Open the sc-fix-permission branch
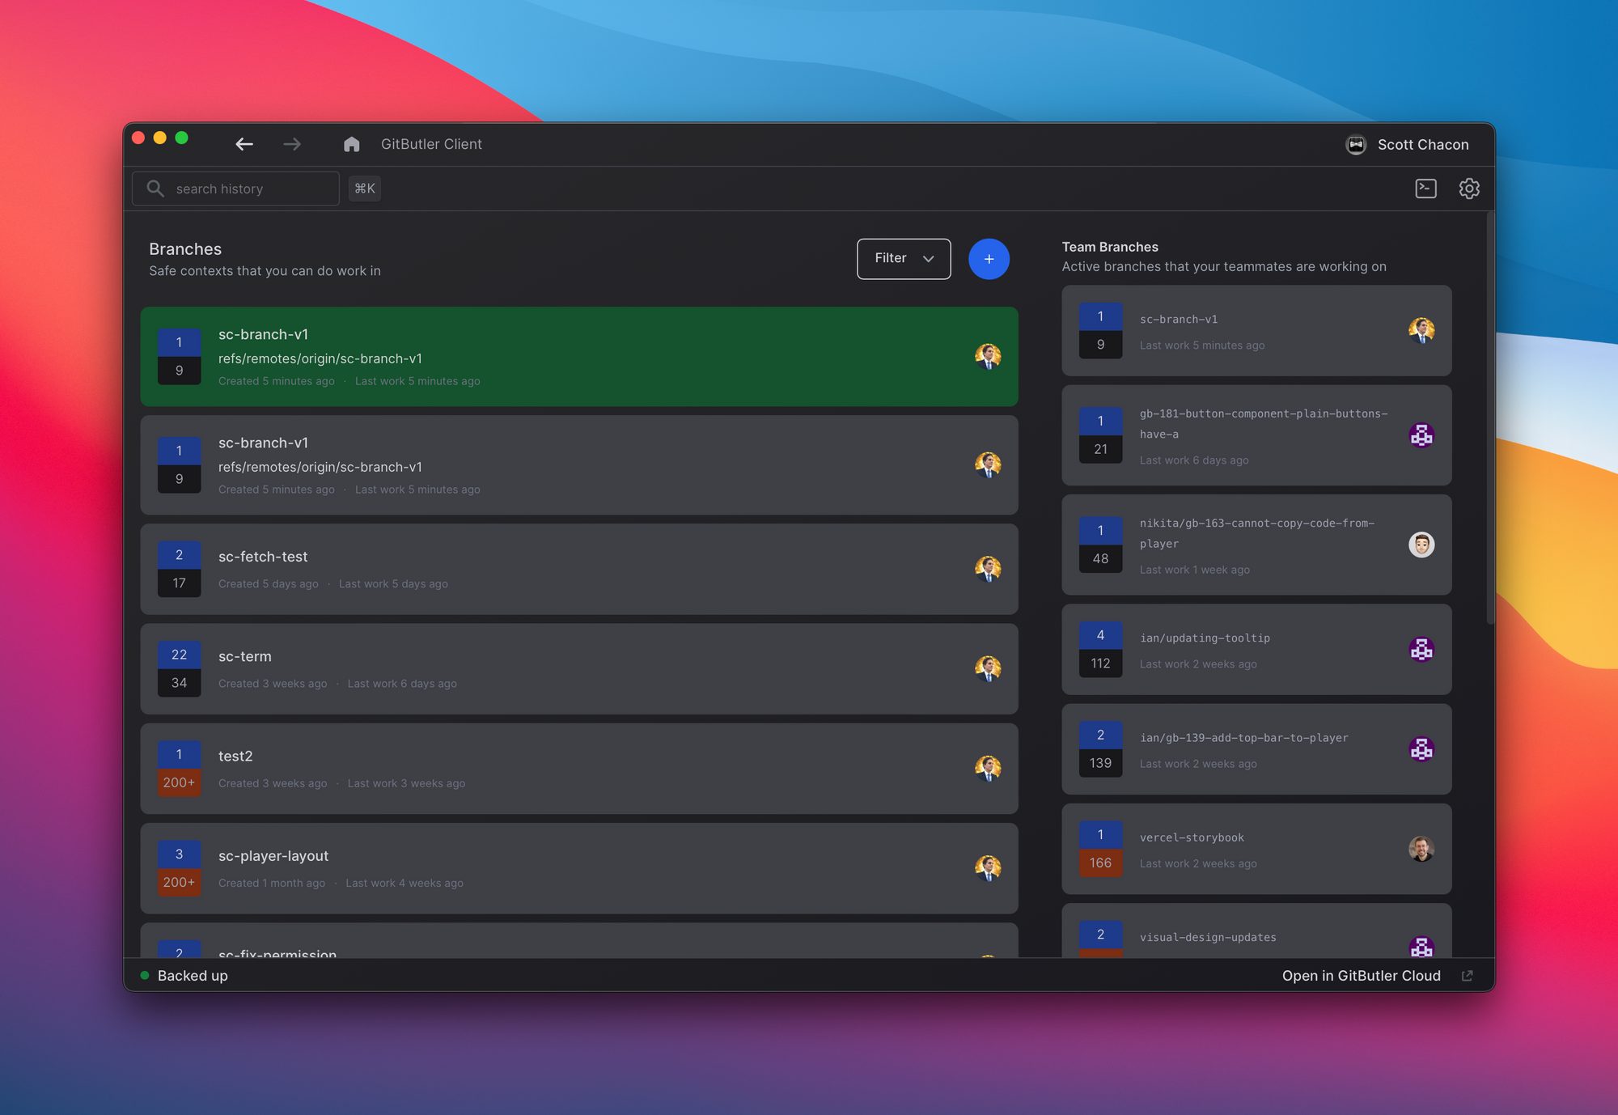Viewport: 1618px width, 1115px height. tap(579, 941)
